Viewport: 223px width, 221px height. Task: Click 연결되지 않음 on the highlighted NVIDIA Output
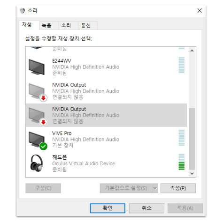(x=68, y=121)
